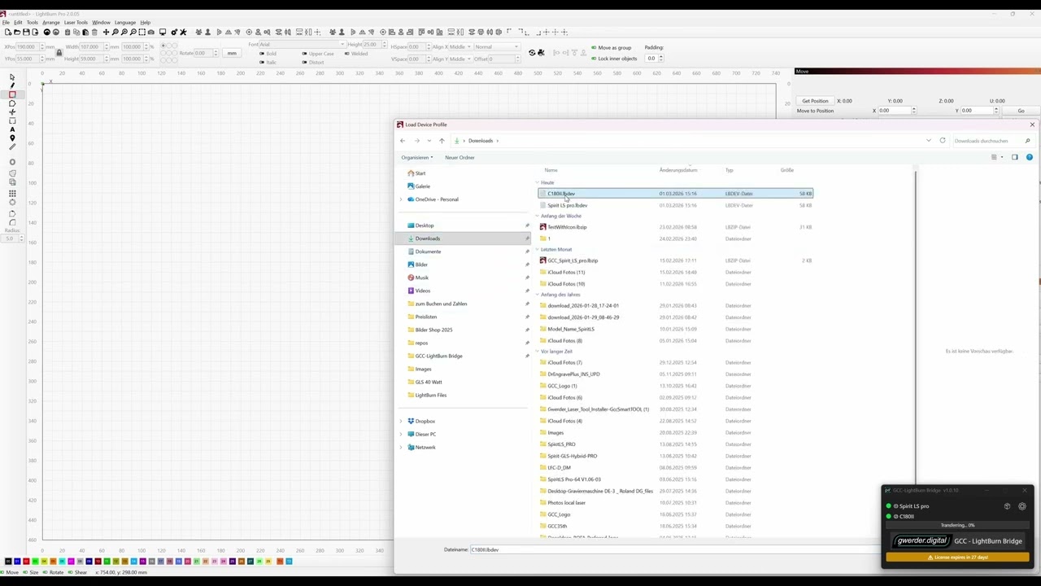The height and width of the screenshot is (586, 1041).
Task: Collapse the Heute file group
Action: pos(538,183)
